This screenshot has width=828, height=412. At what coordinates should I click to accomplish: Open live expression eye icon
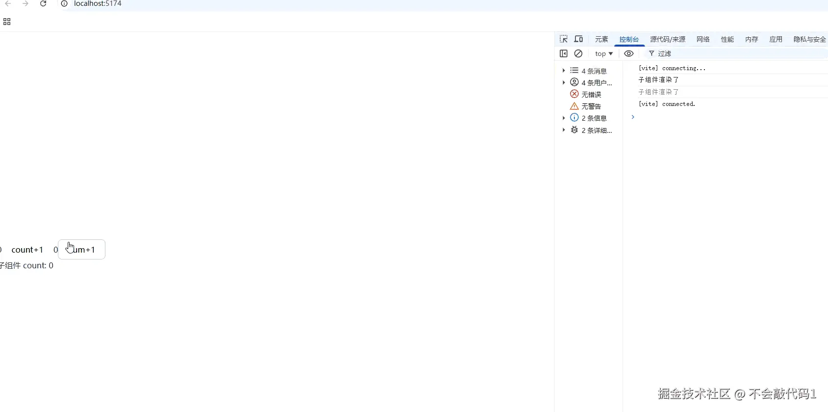pyautogui.click(x=629, y=53)
